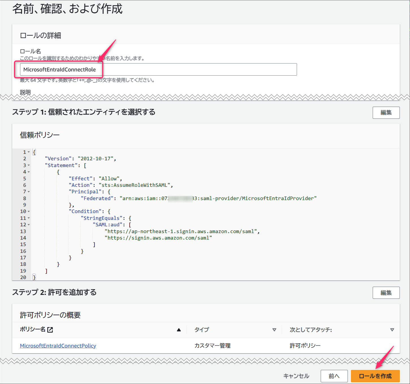The width and height of the screenshot is (410, 384).
Task: Collapse code fold arrow on line 3
Action: pos(29,165)
